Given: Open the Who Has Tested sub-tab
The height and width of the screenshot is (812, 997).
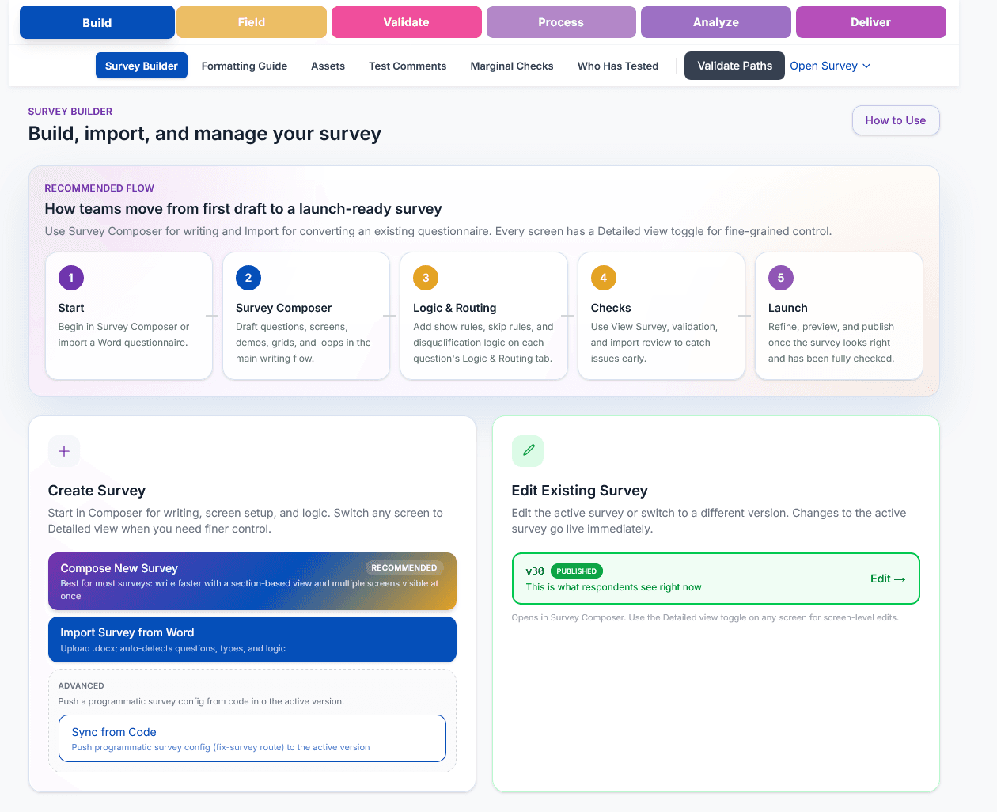Looking at the screenshot, I should click(618, 66).
